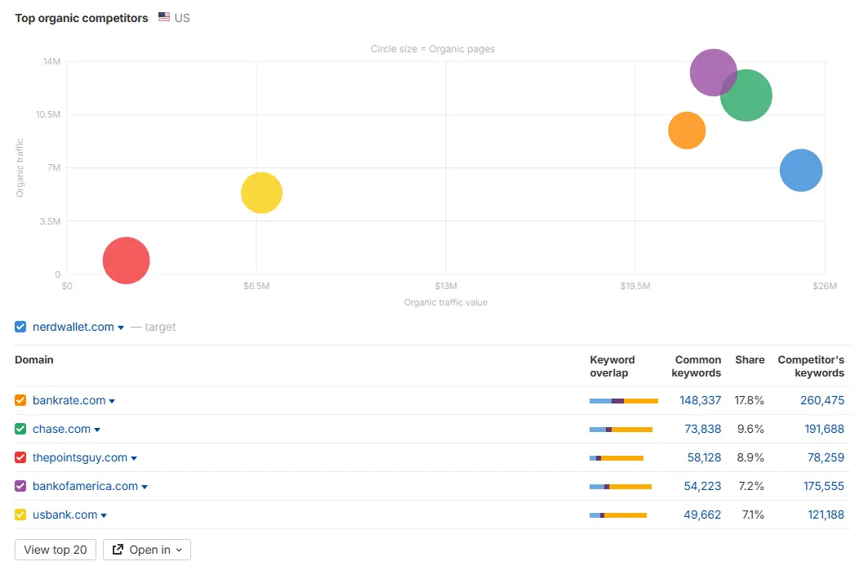This screenshot has width=864, height=566.
Task: Expand the Open in chevron
Action: (179, 550)
